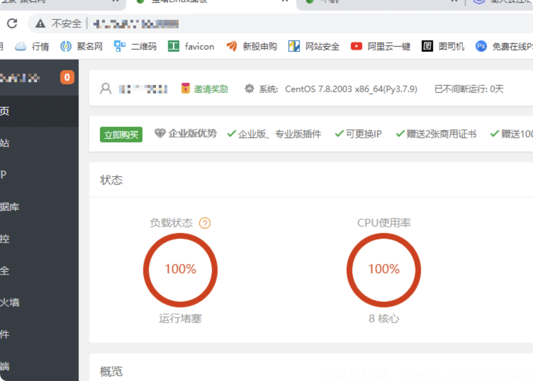Select the 防火墙 sidebar menu item
Viewport: 533px width, 381px height.
10,302
